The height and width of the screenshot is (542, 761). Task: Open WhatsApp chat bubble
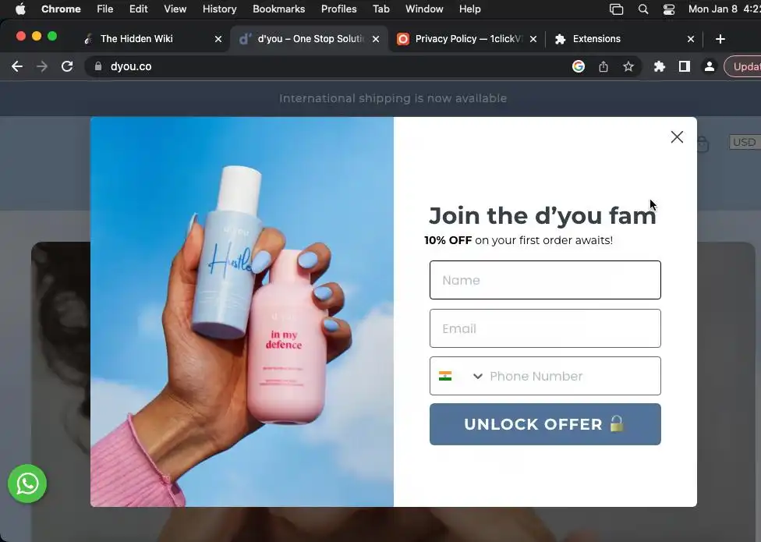[27, 484]
